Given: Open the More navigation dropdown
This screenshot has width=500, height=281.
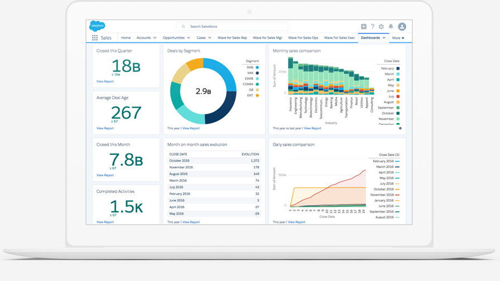Looking at the screenshot, I should (398, 38).
